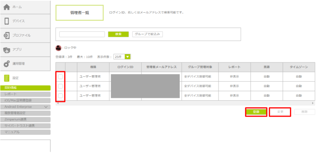This screenshot has height=153, width=322.
Task: Click the アプリ icon in sidebar
Action: [x=6, y=50]
